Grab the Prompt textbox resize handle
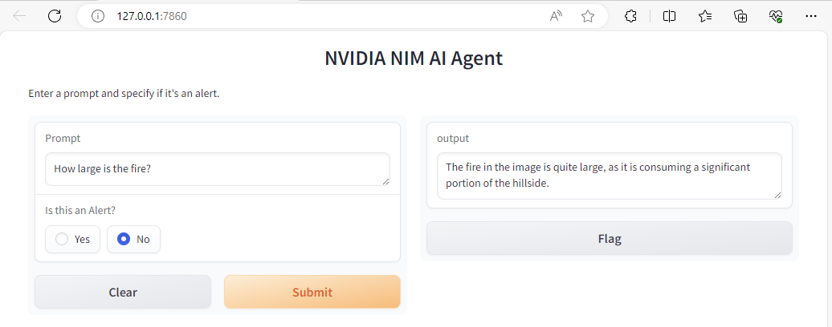Viewport: 832px width, 327px height. [385, 181]
